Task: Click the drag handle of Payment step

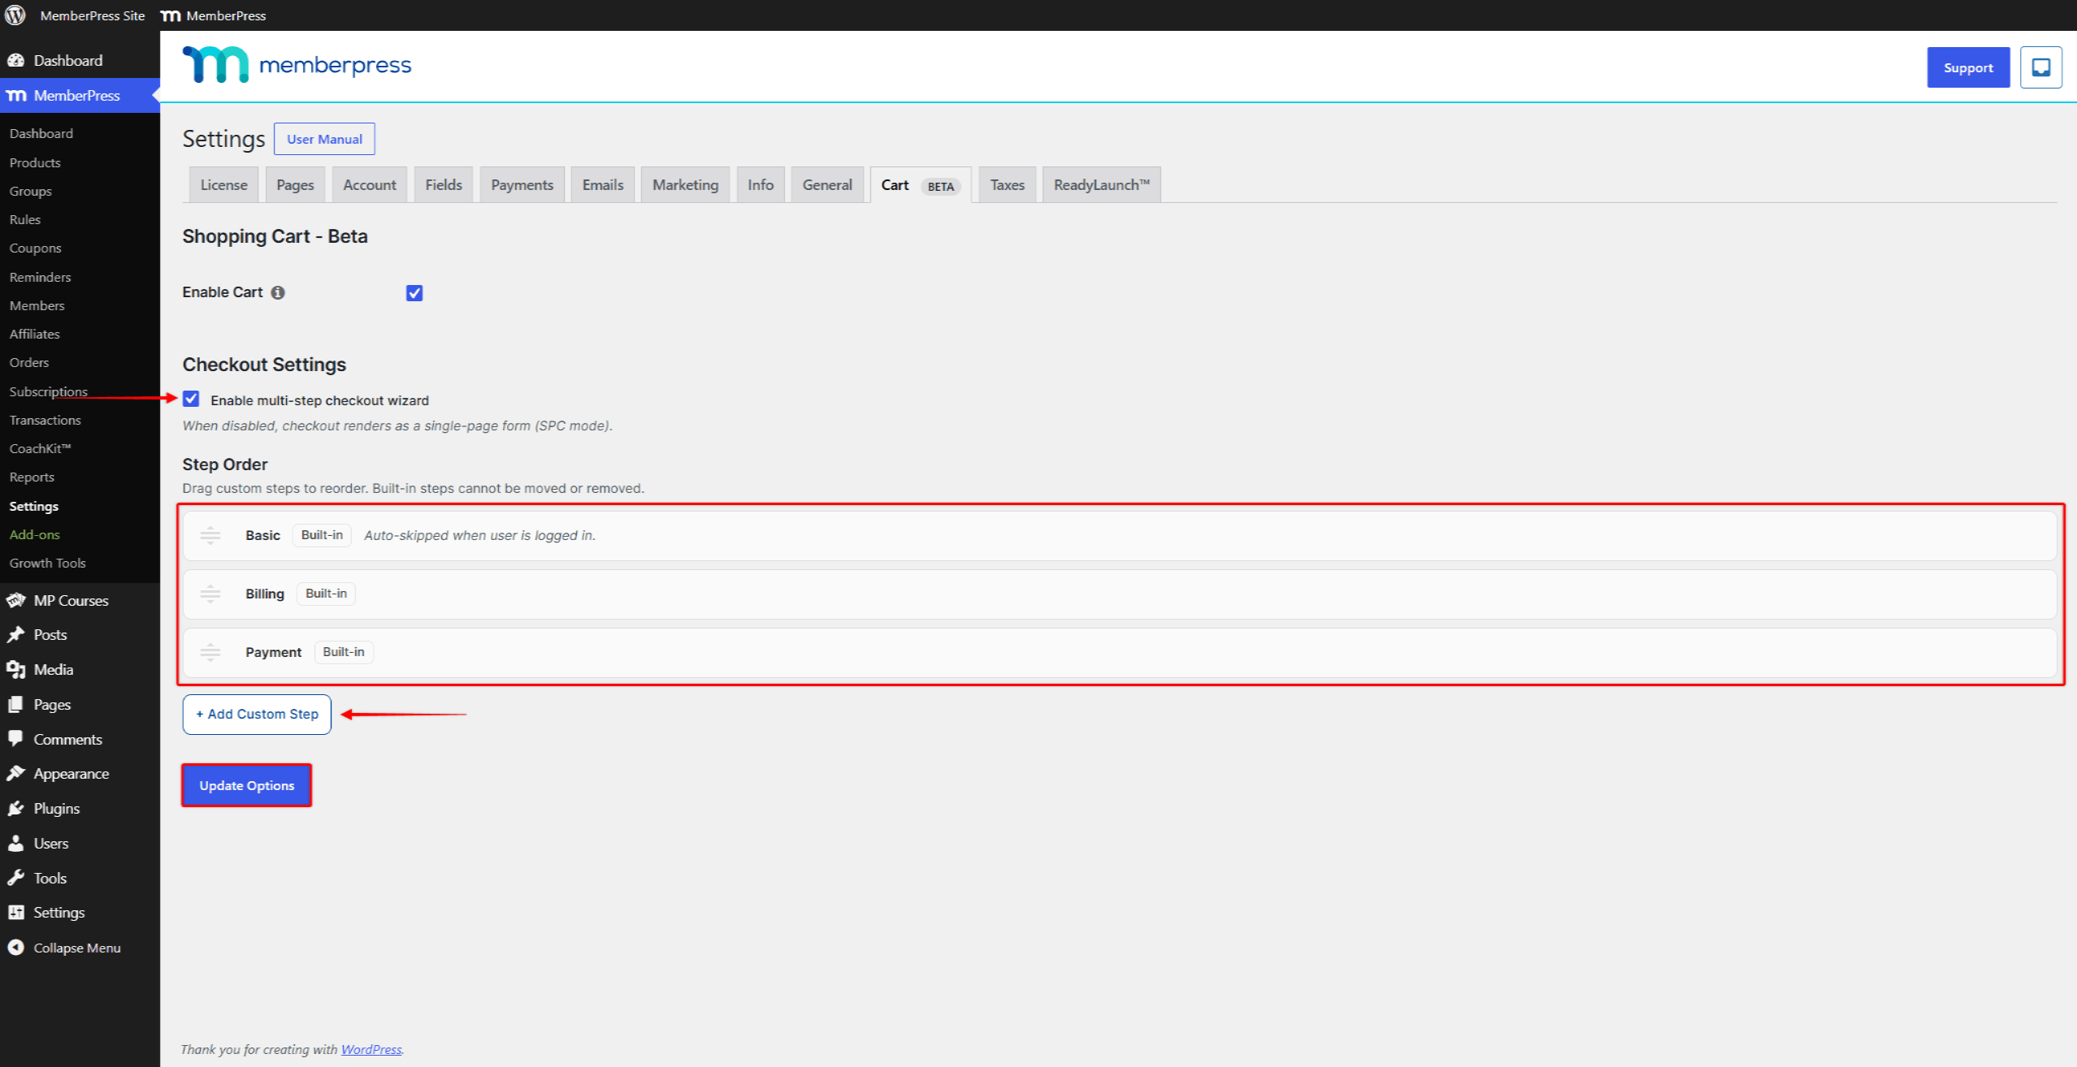Action: (x=210, y=652)
